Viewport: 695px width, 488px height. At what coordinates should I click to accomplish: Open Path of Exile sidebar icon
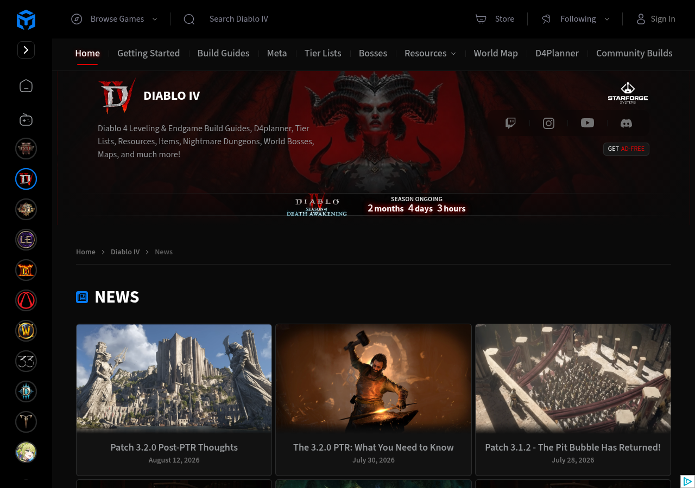[26, 209]
